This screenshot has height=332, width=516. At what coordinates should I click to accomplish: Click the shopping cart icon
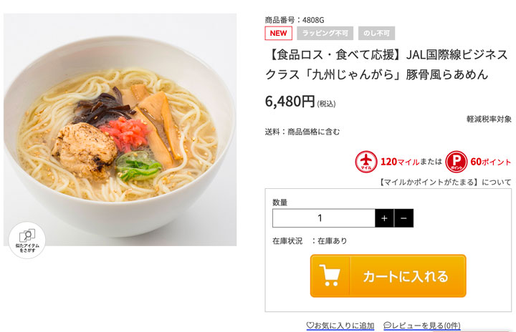(x=330, y=275)
